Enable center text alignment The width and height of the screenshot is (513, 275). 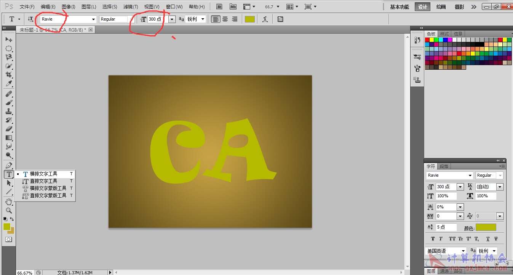225,19
